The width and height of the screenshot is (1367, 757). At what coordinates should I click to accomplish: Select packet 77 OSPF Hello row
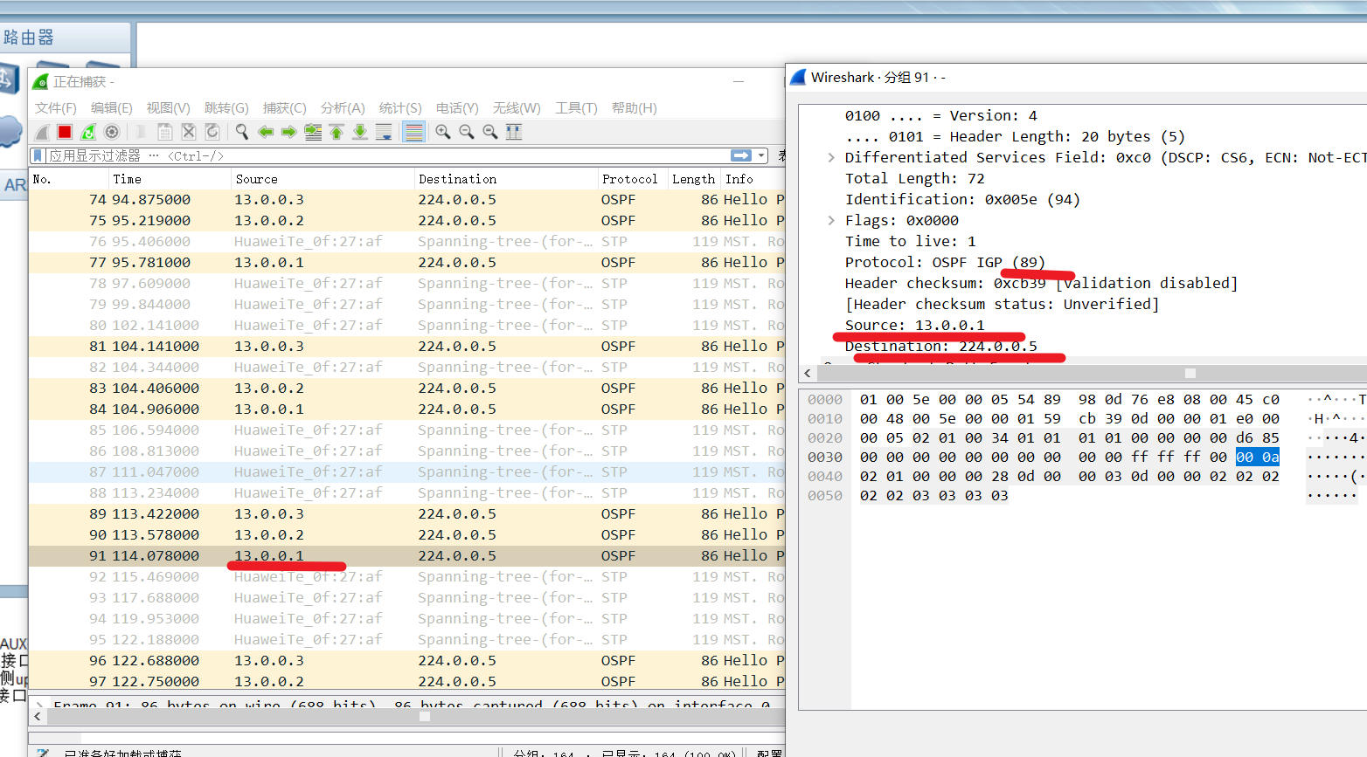[x=406, y=263]
